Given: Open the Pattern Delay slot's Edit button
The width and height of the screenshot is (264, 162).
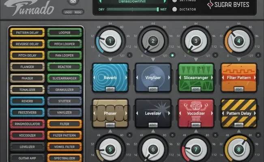Looking at the screenshot, I should pyautogui.click(x=239, y=125).
